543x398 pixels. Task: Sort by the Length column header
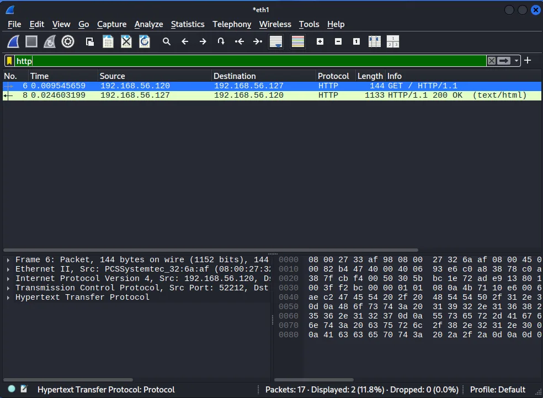370,76
